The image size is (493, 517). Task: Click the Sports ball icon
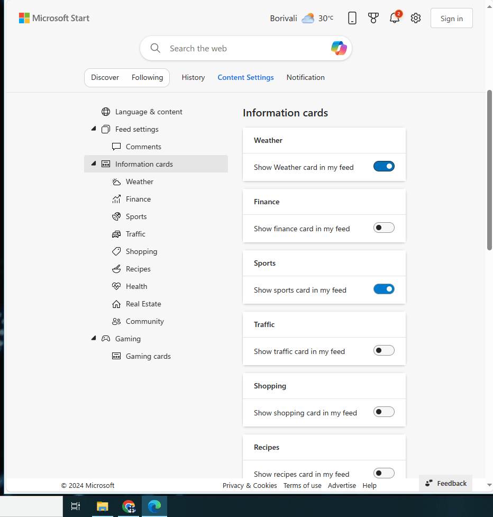pos(116,216)
